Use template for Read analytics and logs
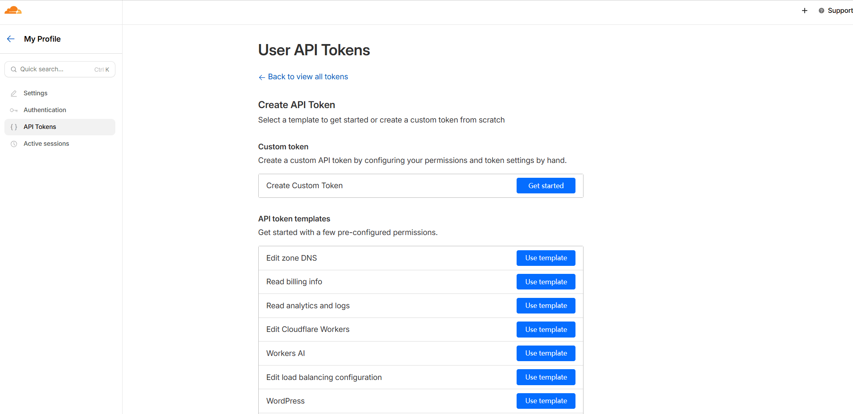Image resolution: width=853 pixels, height=414 pixels. (x=545, y=305)
